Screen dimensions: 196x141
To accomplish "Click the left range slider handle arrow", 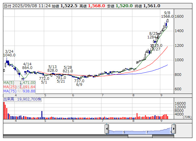I will coord(107,129).
